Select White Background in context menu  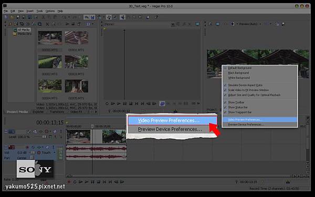click(260, 78)
